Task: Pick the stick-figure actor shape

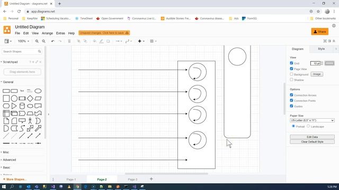Action: point(30,121)
